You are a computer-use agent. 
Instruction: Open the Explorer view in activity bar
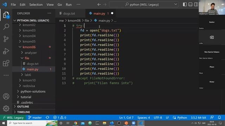click(x=6, y=15)
